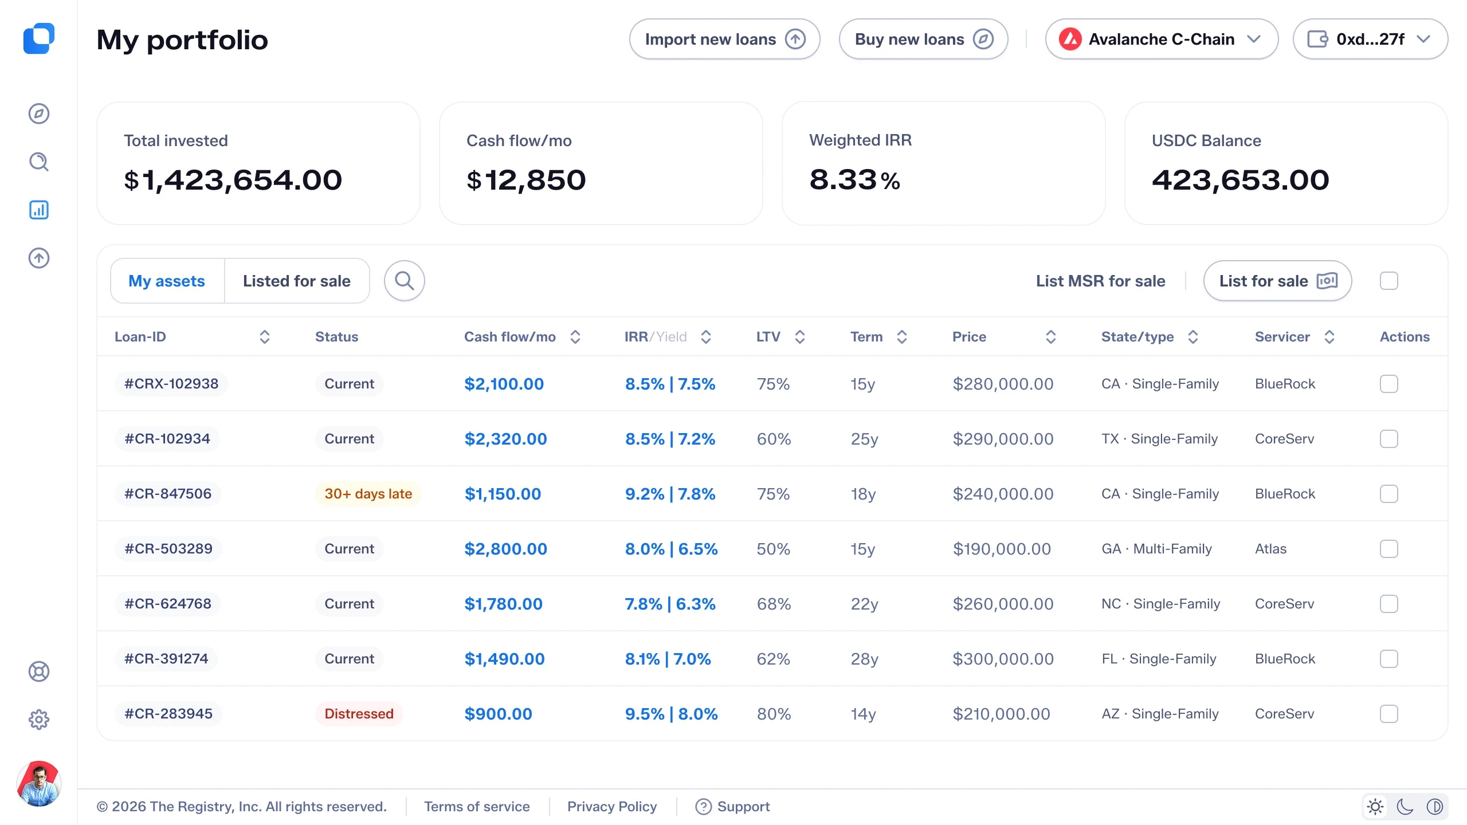Sort by Servicer column arrows
Screen dimensions: 1467x825
pos(1329,337)
